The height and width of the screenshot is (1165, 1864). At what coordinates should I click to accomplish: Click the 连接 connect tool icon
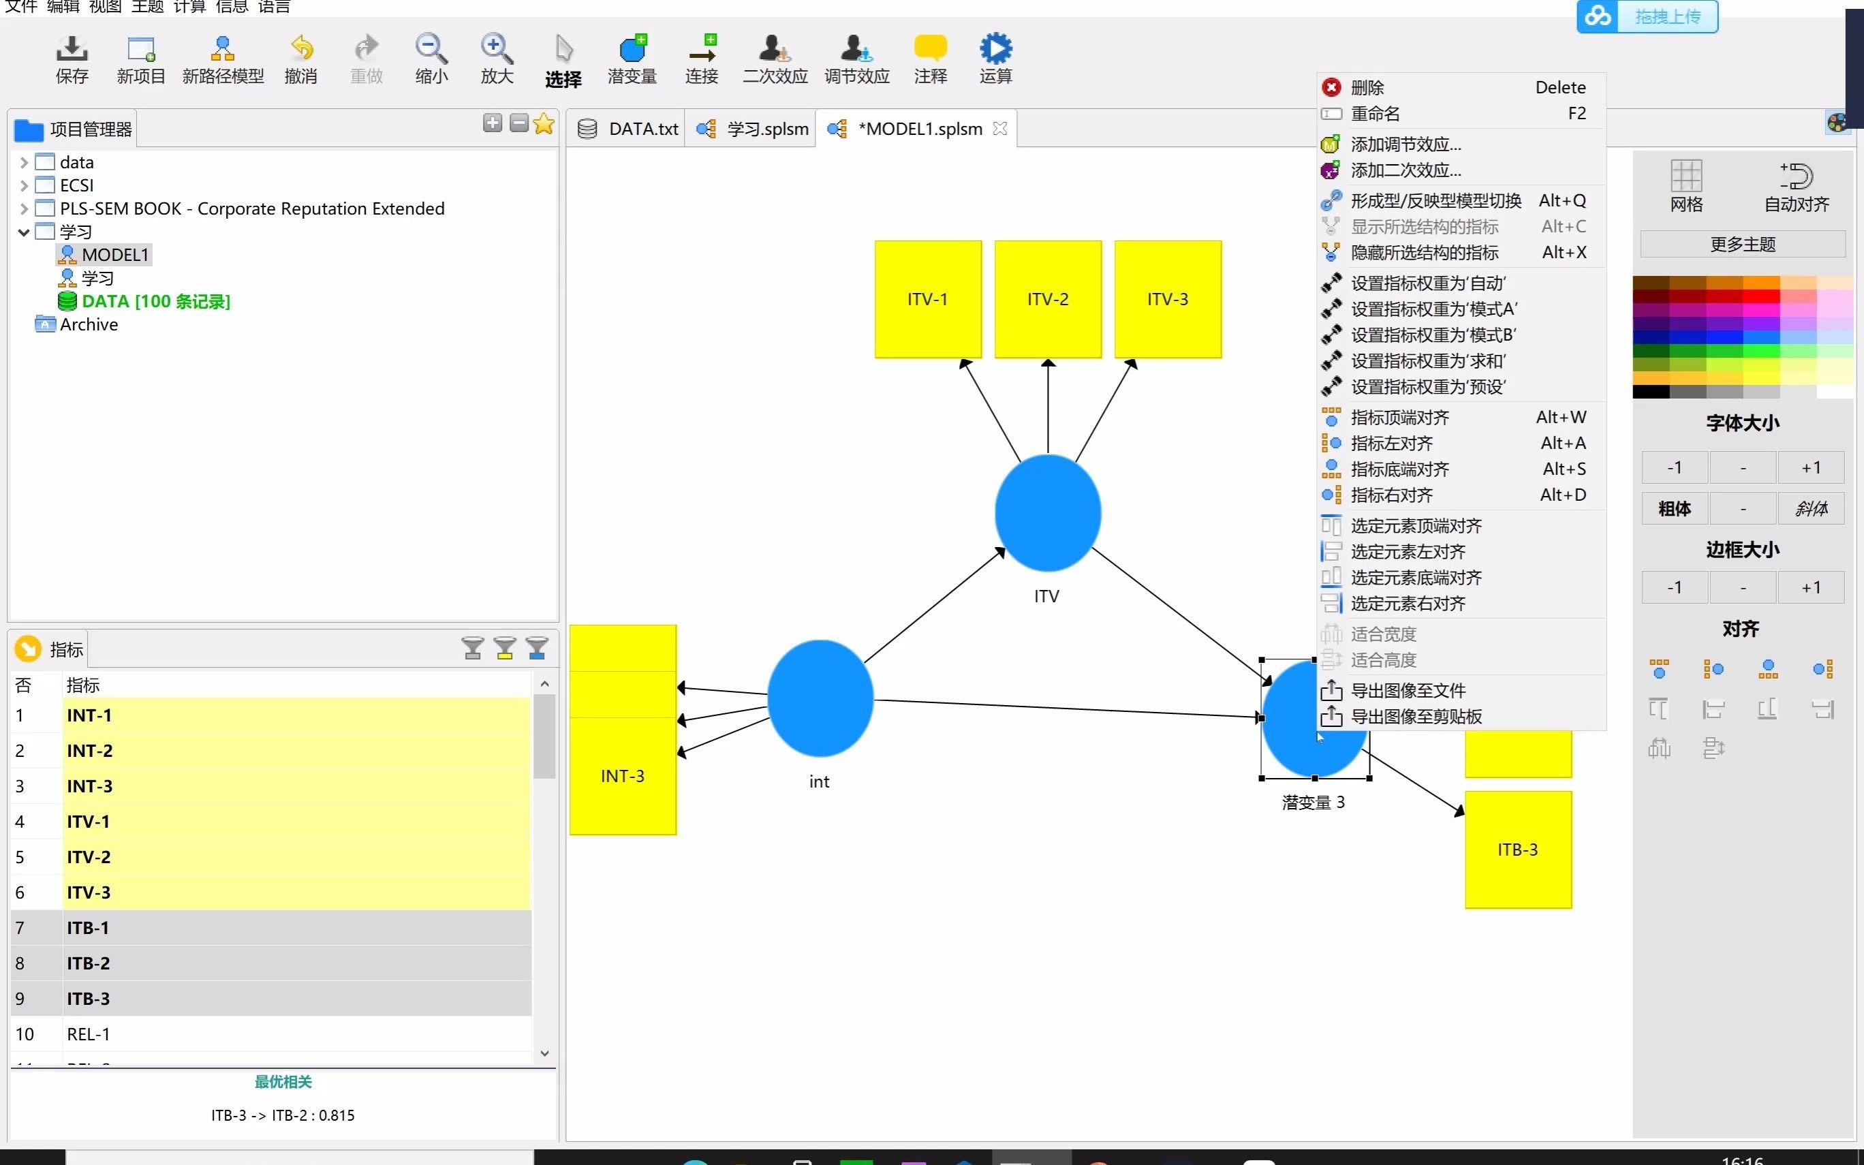coord(702,49)
